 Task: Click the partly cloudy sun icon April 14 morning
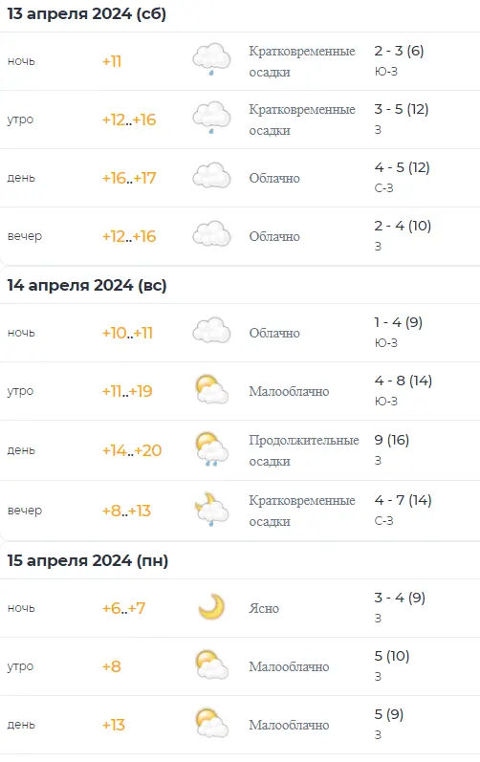pos(212,390)
